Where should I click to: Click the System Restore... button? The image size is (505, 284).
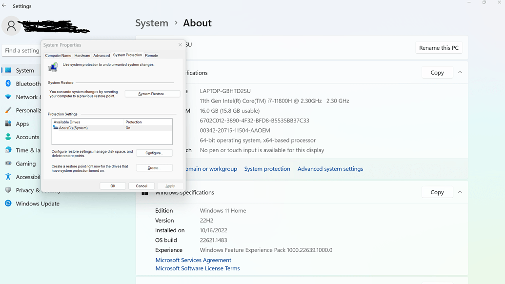pyautogui.click(x=152, y=94)
